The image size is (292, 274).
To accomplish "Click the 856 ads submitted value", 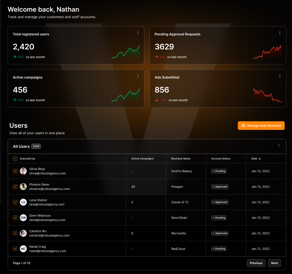I will [x=162, y=90].
